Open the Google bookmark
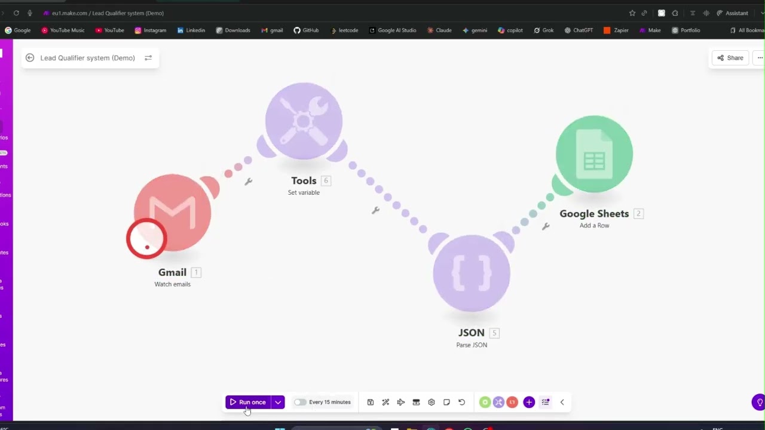 tap(18, 30)
